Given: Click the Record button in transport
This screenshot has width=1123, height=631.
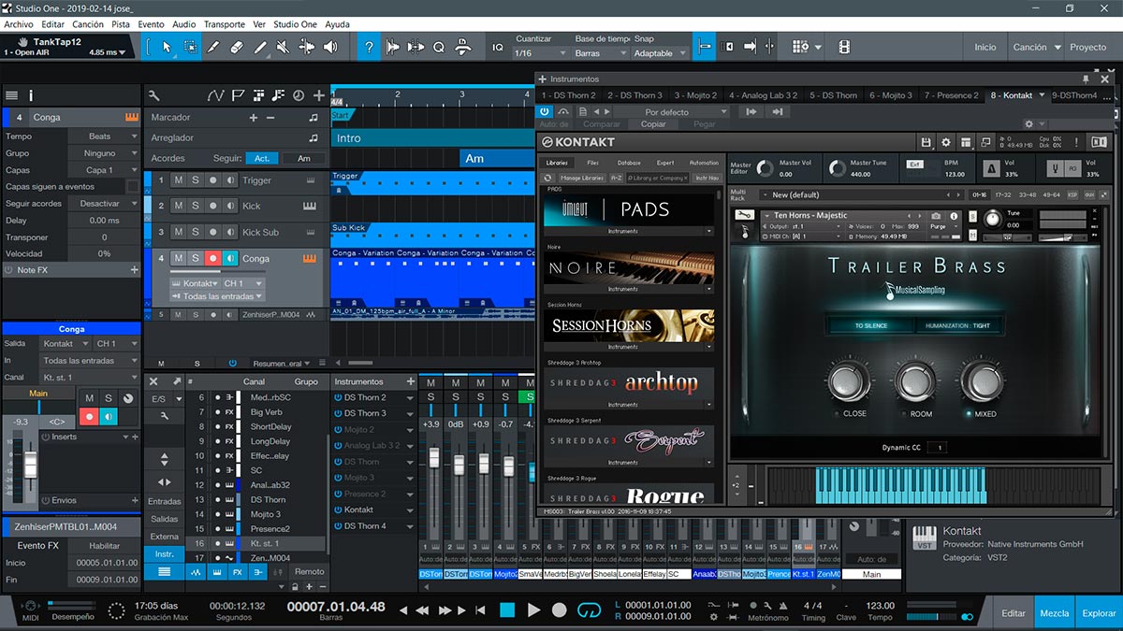Looking at the screenshot, I should coord(560,609).
